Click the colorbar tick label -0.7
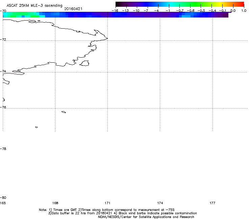Image resolution: width=250 pixels, height=219 pixels. [x=180, y=11]
